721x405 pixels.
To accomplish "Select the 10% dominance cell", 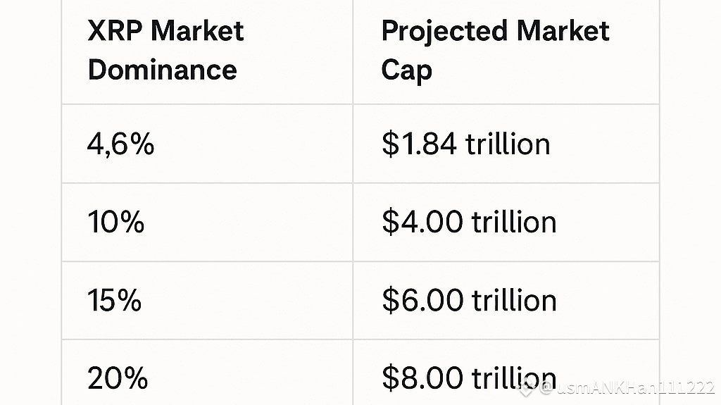I will 116,223.
